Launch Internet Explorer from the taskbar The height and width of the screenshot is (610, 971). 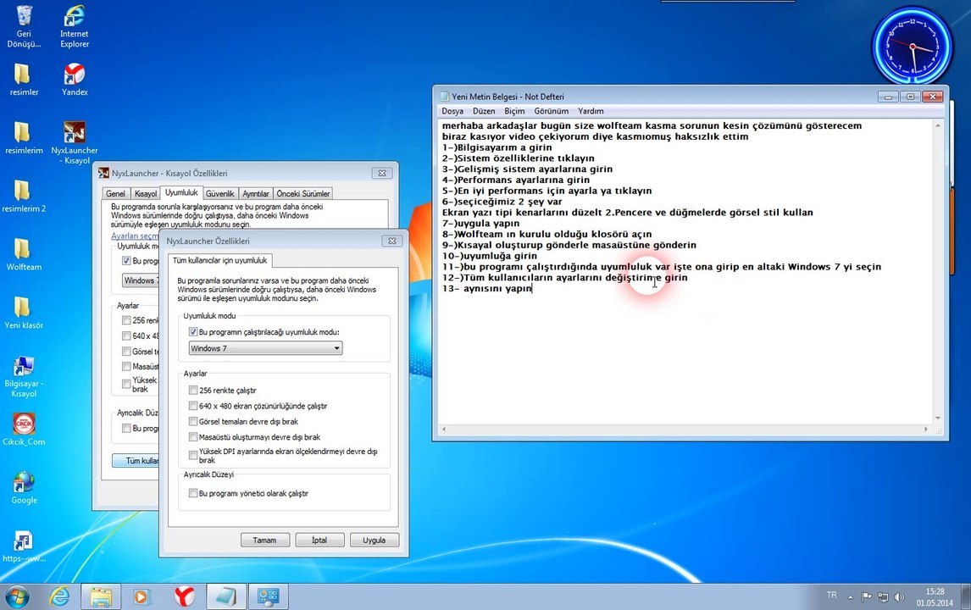coord(59,596)
